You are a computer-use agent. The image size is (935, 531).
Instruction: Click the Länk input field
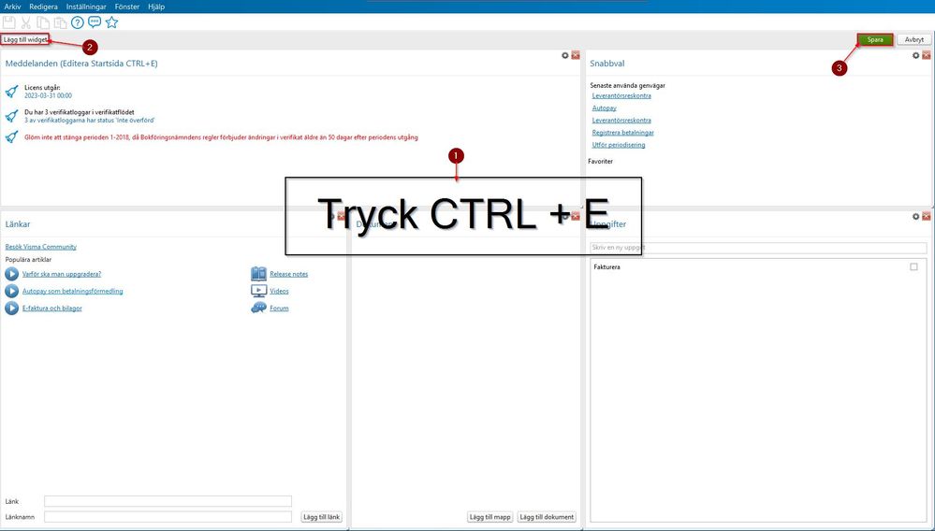pyautogui.click(x=168, y=501)
